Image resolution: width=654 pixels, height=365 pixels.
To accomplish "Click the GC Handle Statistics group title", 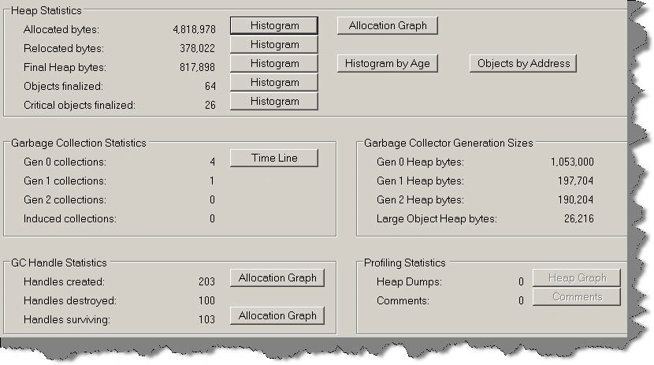I will click(x=59, y=263).
